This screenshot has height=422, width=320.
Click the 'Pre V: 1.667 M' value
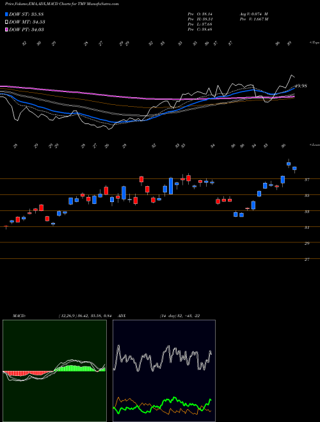253,19
